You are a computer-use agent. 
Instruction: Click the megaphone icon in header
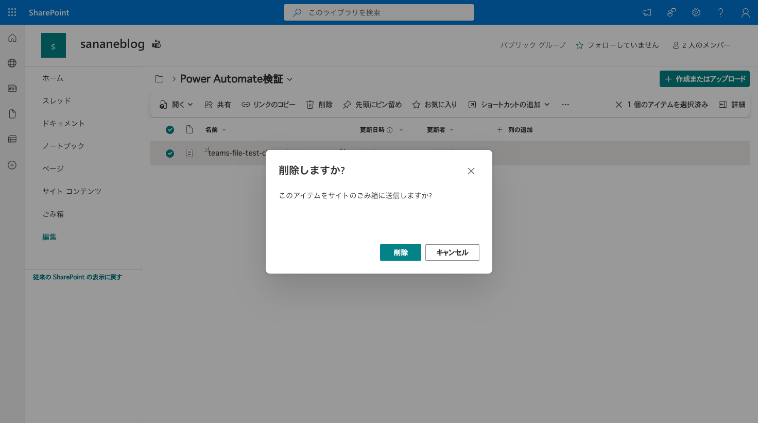pos(647,12)
